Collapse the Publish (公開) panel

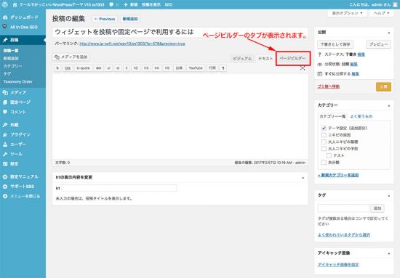coord(389,33)
